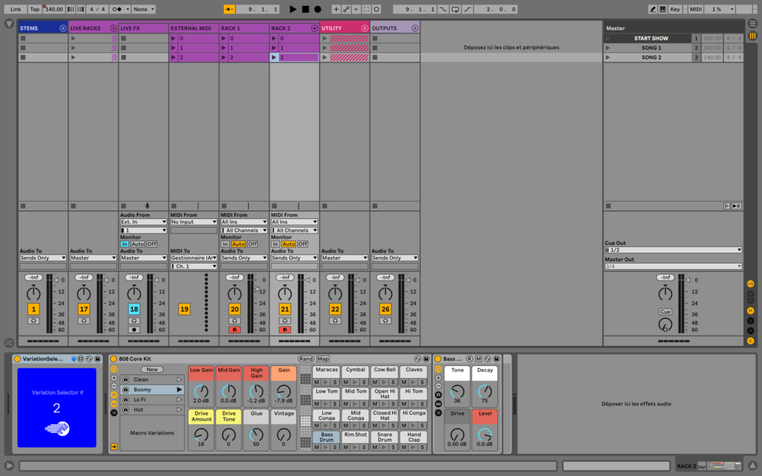
Task: Open the Audio To chooser on the STEMS track
Action: pyautogui.click(x=43, y=258)
